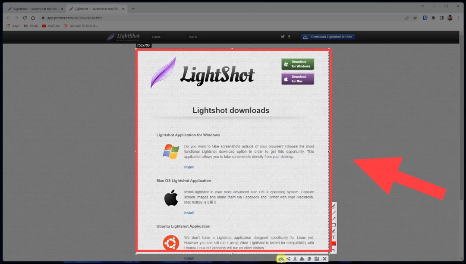Open the Unicode To Kruti D bookmark

click(81, 26)
